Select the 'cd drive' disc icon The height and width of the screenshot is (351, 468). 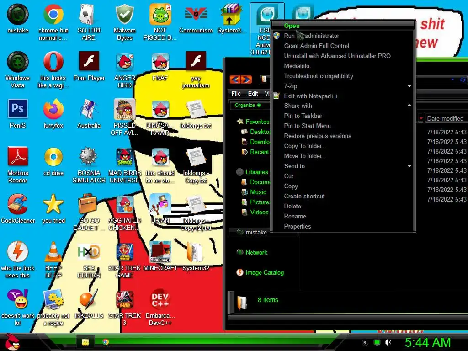53,161
